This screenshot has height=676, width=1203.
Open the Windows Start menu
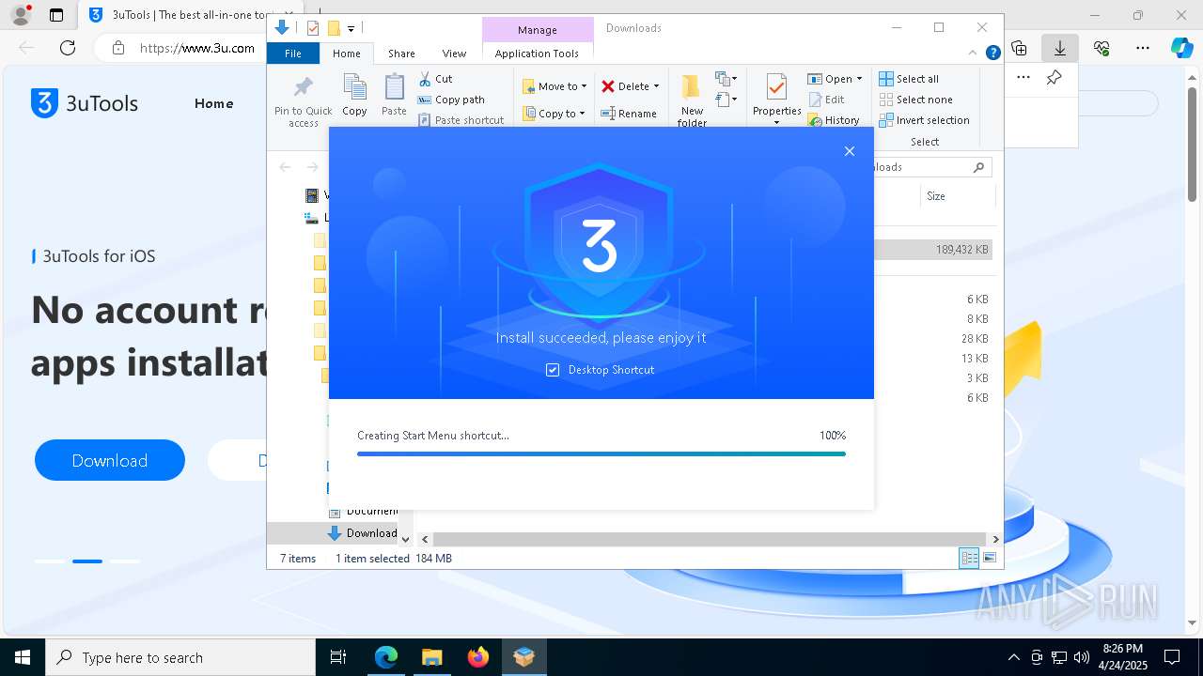[23, 657]
